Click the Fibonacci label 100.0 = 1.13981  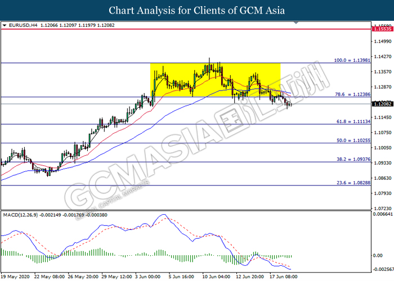click(x=352, y=60)
